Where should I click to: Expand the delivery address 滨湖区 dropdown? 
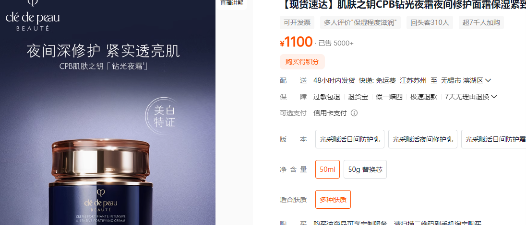click(x=488, y=80)
